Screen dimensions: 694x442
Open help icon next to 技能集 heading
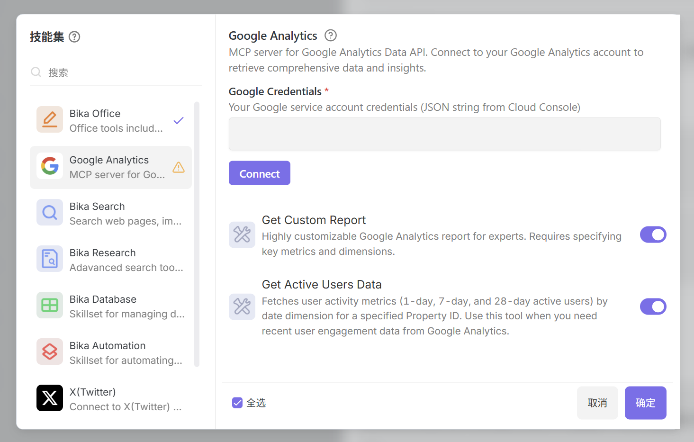point(74,37)
